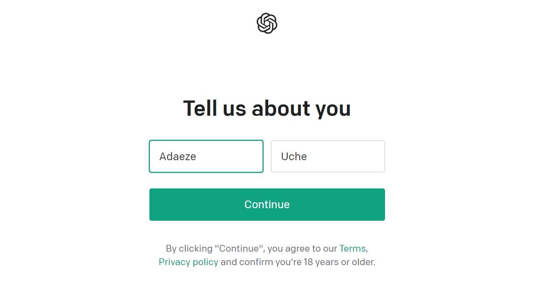Click the Privacy policy hyperlink below Continue
This screenshot has height=288, width=534.
(188, 262)
